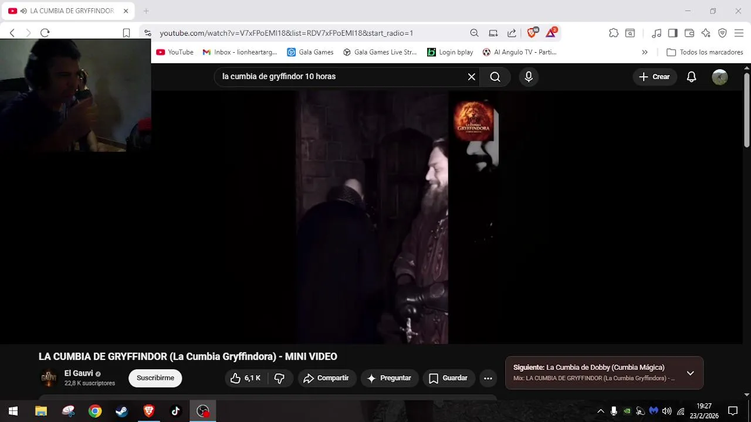
Task: Open Leo AI sparkle icon in toolbar
Action: [x=706, y=33]
